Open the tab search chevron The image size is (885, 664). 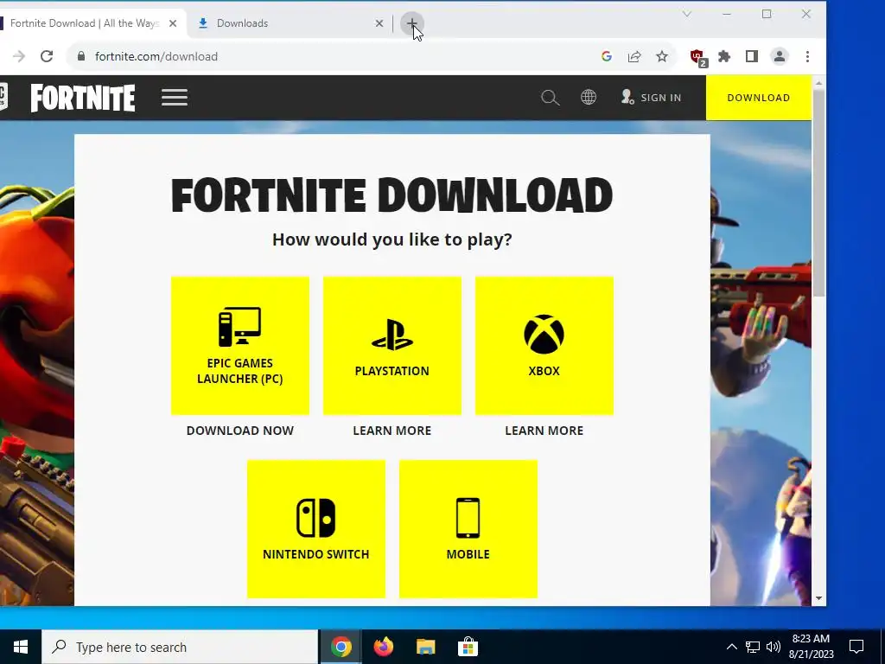click(687, 14)
